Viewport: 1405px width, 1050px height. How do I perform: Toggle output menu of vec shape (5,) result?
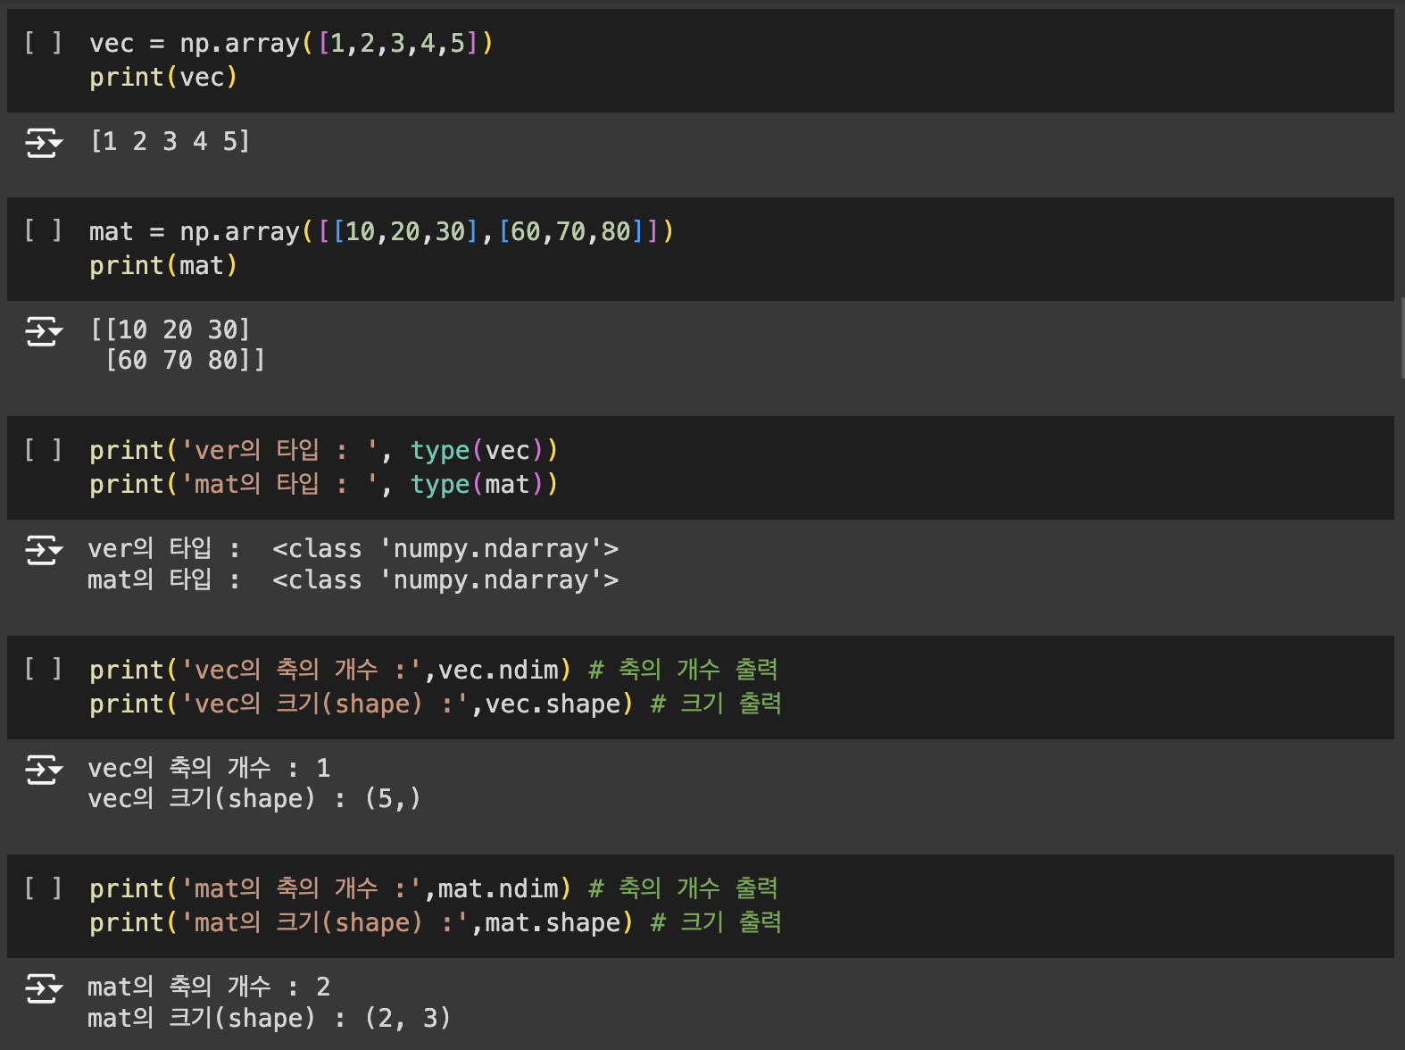coord(44,769)
